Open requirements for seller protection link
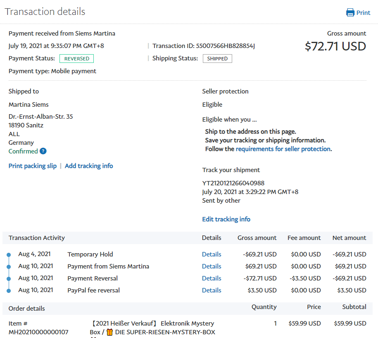Viewport: 378px width, 338px height. pyautogui.click(x=283, y=149)
